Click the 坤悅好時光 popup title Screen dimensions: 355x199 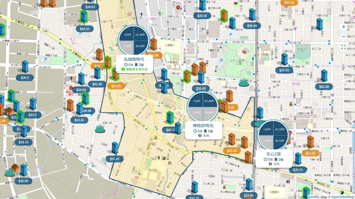pos(203,125)
